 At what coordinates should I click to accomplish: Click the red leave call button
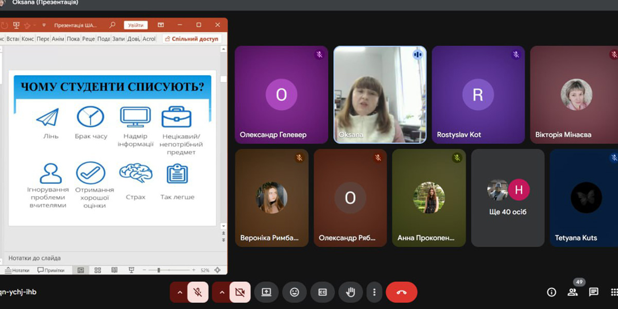point(401,292)
